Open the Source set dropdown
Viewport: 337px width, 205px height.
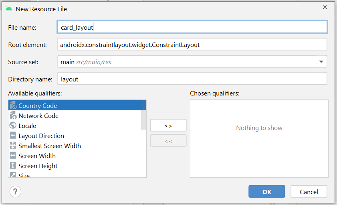coord(321,62)
